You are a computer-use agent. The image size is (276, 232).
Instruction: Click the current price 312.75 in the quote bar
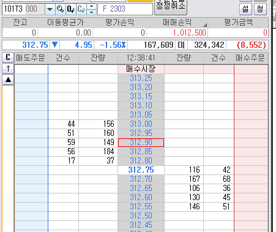35,45
